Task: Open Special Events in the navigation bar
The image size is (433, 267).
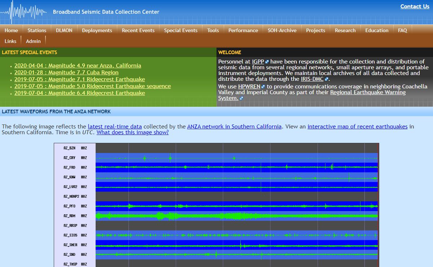Action: tap(181, 30)
